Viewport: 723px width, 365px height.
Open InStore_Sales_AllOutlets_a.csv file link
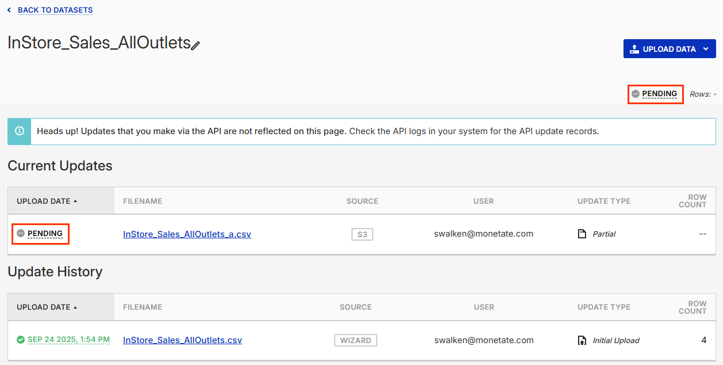coord(187,234)
